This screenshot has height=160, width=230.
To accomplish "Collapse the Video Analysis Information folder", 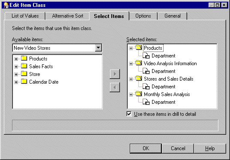I will [x=131, y=63].
